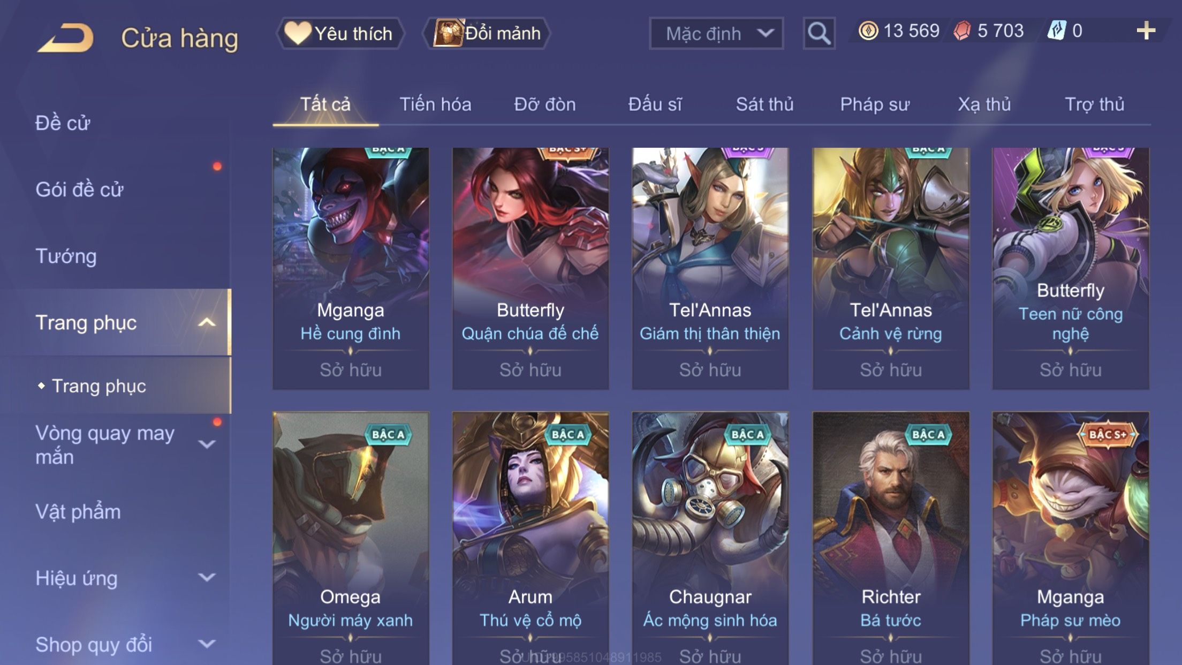1182x665 pixels.
Task: Expand the Shop quy đổi section
Action: tap(207, 644)
